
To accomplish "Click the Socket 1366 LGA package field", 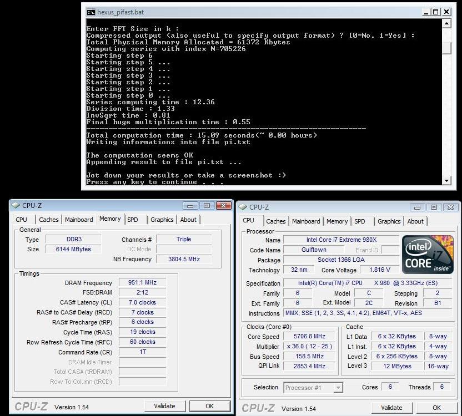I will click(341, 260).
